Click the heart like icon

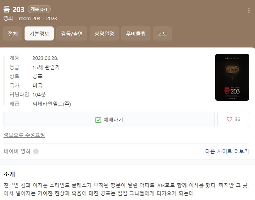click(x=229, y=119)
